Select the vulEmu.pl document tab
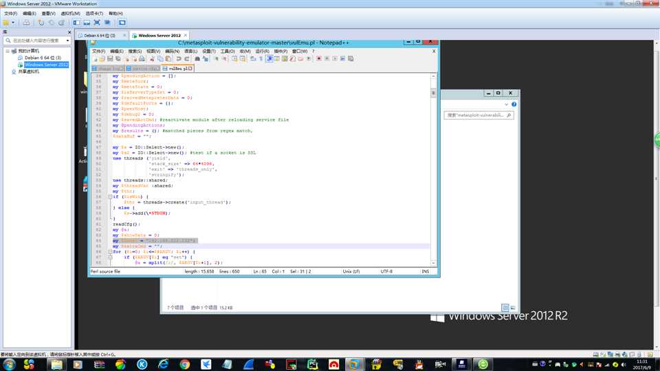The height and width of the screenshot is (371, 660). [177, 68]
